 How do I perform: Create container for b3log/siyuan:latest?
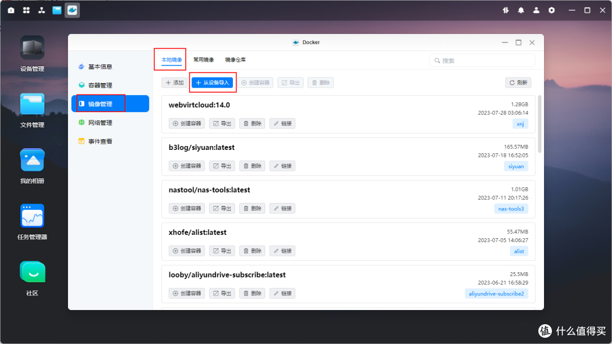[x=187, y=166]
